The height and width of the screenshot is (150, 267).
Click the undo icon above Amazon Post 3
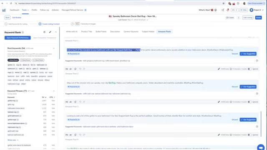click(x=80, y=102)
